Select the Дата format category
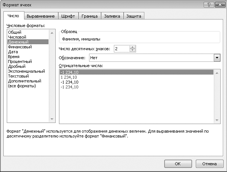This screenshot has width=227, height=172. tap(13, 52)
